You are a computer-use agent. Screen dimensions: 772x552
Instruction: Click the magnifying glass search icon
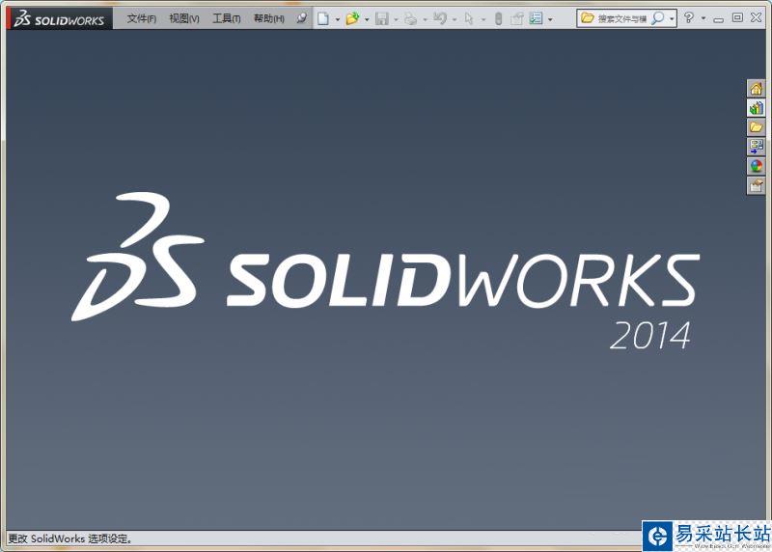coord(658,18)
